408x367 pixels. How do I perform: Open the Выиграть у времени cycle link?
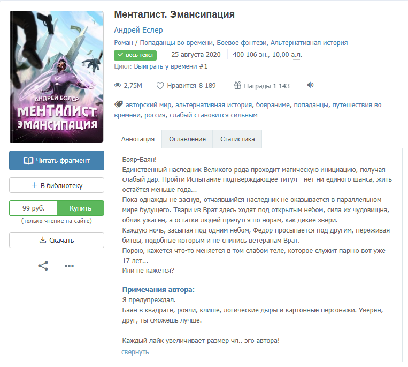[x=171, y=66]
